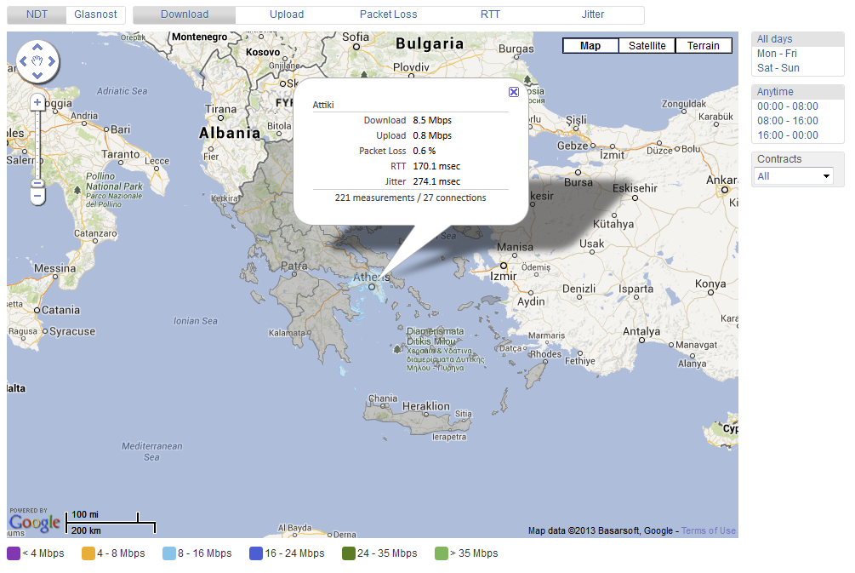The image size is (855, 573).
Task: Filter by Sat - Sun days
Action: 778,68
